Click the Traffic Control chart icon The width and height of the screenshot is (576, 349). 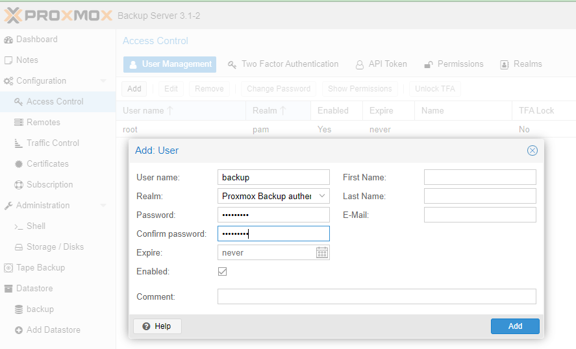(18, 143)
